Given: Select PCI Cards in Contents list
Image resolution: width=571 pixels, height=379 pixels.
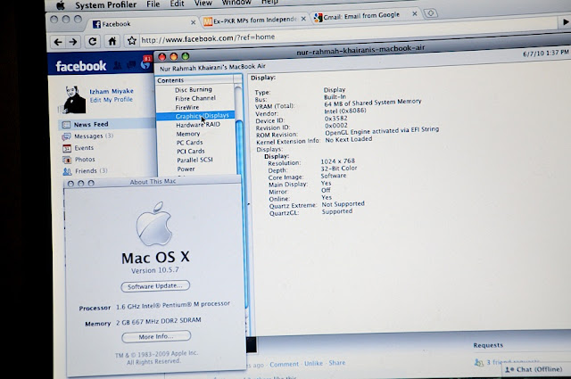Looking at the screenshot, I should tap(190, 151).
